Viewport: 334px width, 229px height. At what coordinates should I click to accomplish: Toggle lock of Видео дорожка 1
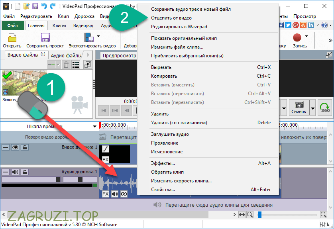[x=25, y=147]
